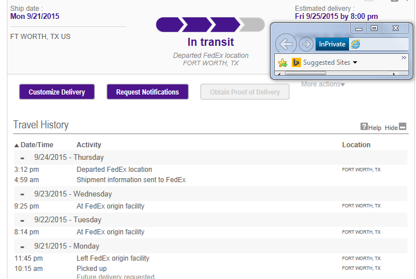The width and height of the screenshot is (416, 279).
Task: Click the Request Notifications button
Action: [148, 92]
